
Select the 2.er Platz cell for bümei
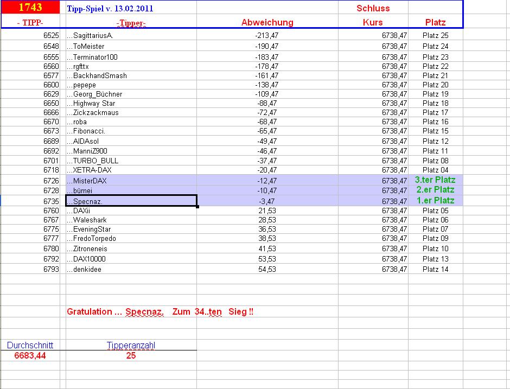[x=436, y=190]
